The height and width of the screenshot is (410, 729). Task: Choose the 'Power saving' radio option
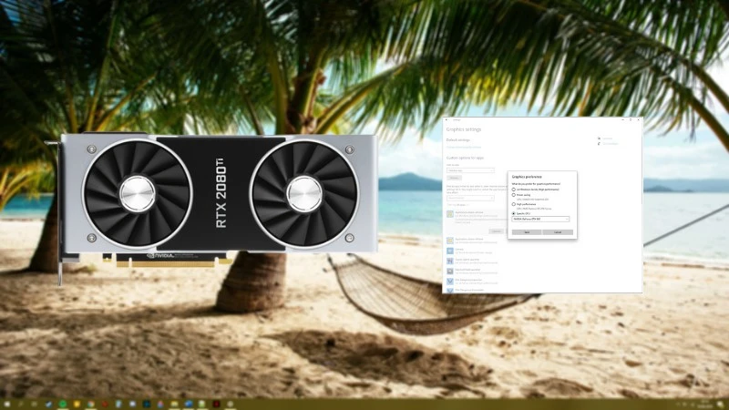click(x=514, y=195)
